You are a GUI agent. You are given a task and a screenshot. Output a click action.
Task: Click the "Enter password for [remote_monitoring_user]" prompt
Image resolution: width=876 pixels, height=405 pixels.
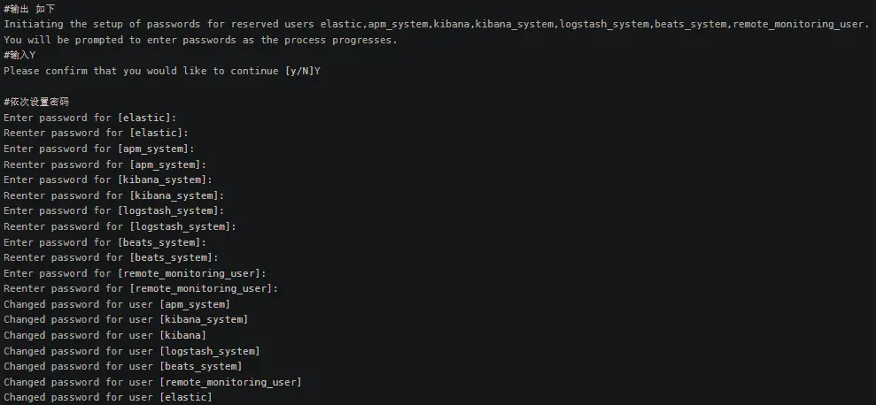point(136,273)
